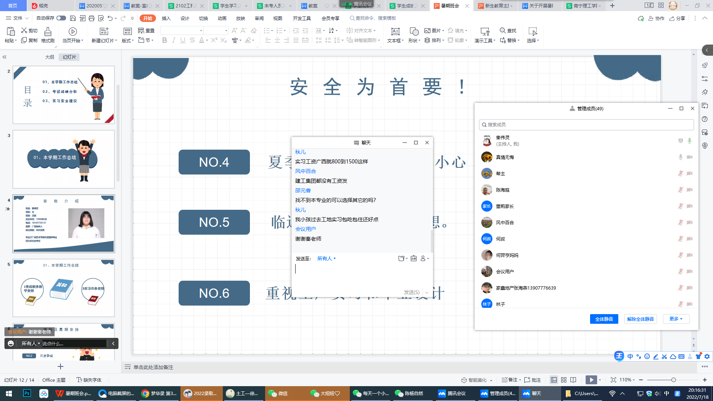Screen dimensions: 713x401
Task: Click the zoom slider handle in the status bar
Action: (x=674, y=380)
